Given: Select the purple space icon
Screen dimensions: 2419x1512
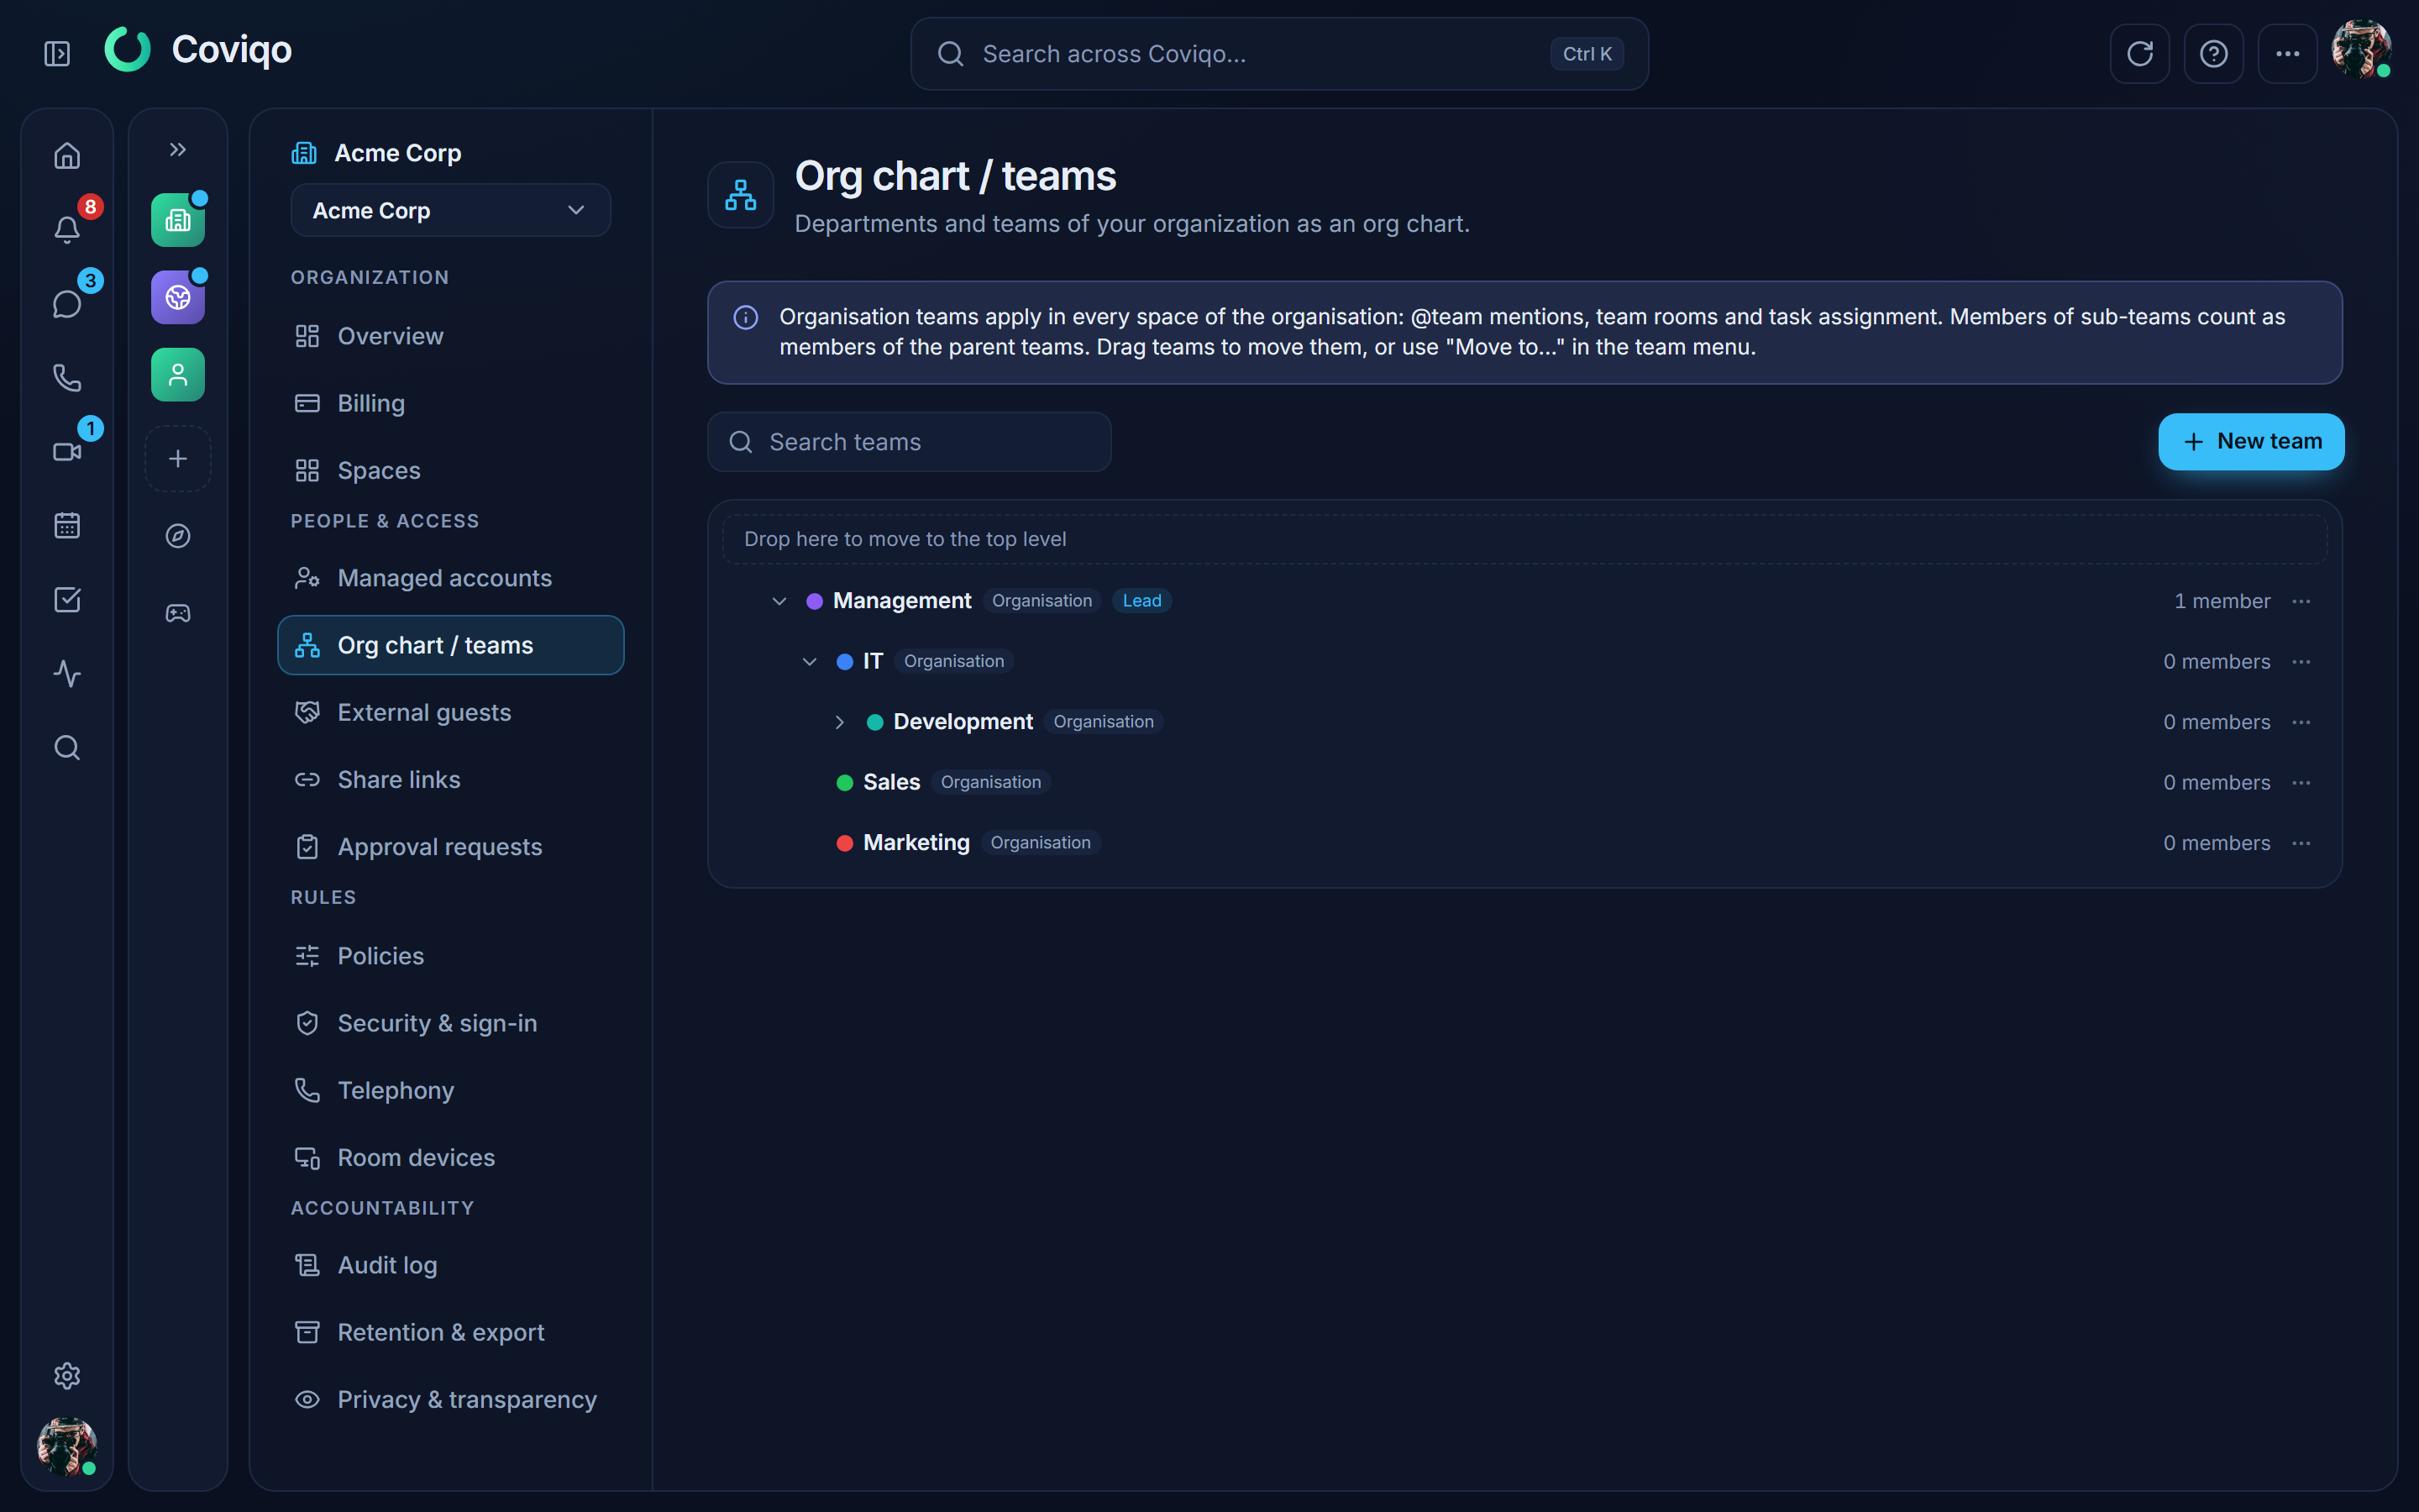Looking at the screenshot, I should (178, 297).
